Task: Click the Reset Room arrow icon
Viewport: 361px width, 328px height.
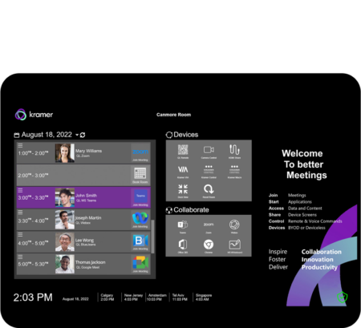Action: [x=209, y=189]
